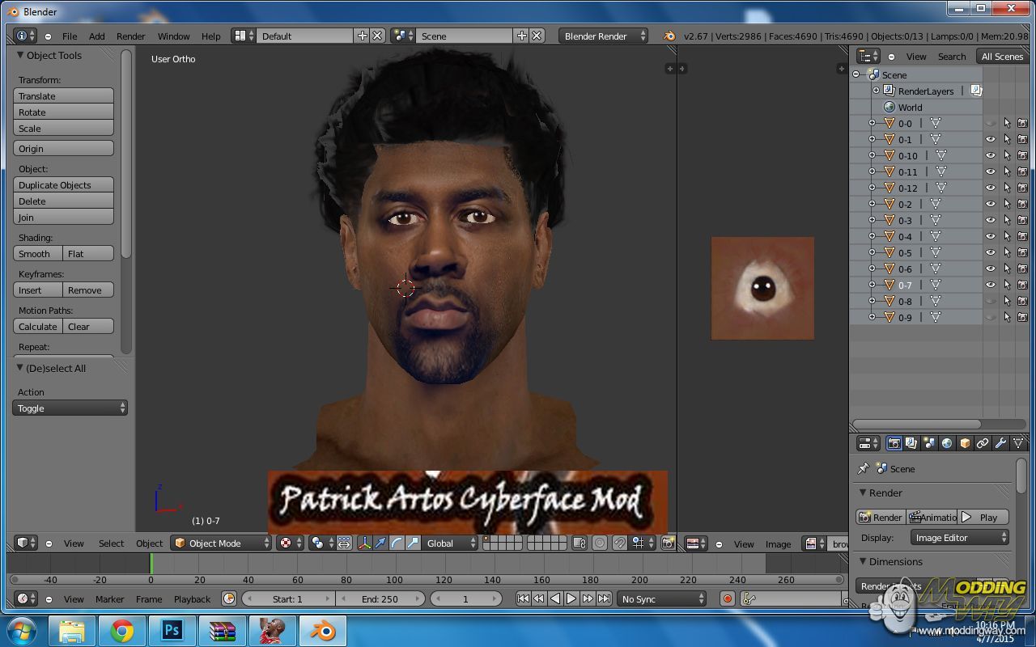Hide object 0-1 using its eye icon
Viewport: 1036px width, 647px height.
coord(990,139)
